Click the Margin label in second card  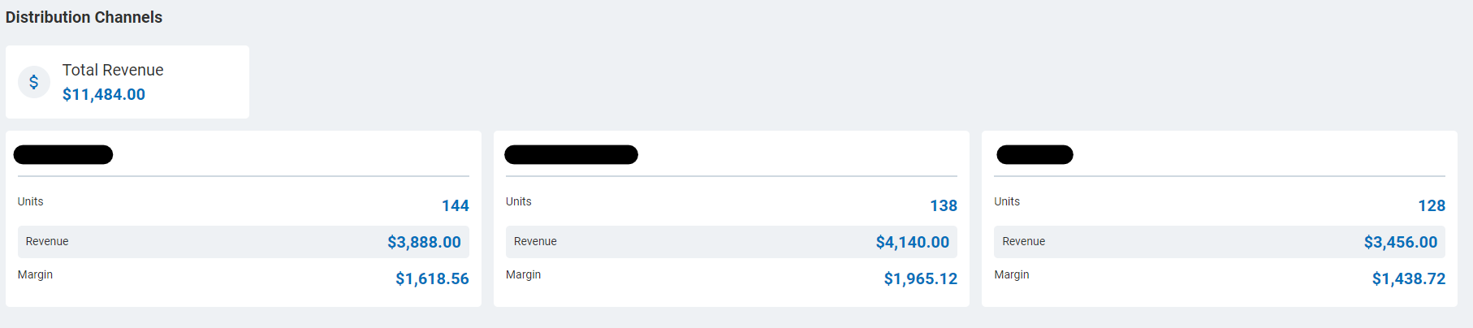point(523,274)
